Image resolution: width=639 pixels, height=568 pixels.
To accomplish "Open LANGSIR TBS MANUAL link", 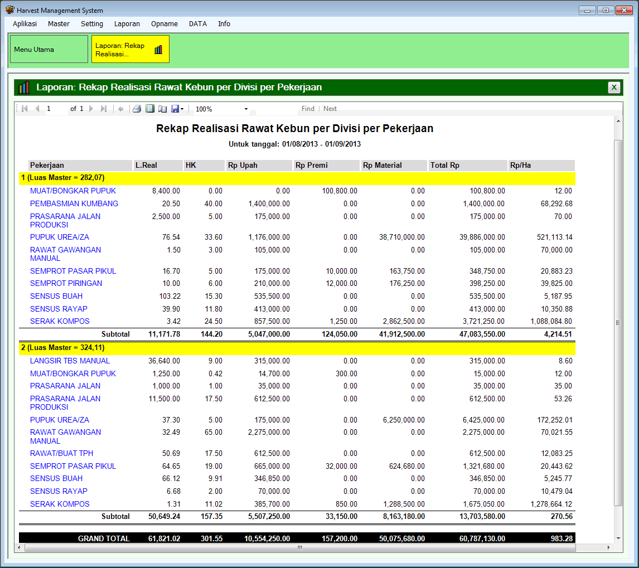I will click(70, 361).
